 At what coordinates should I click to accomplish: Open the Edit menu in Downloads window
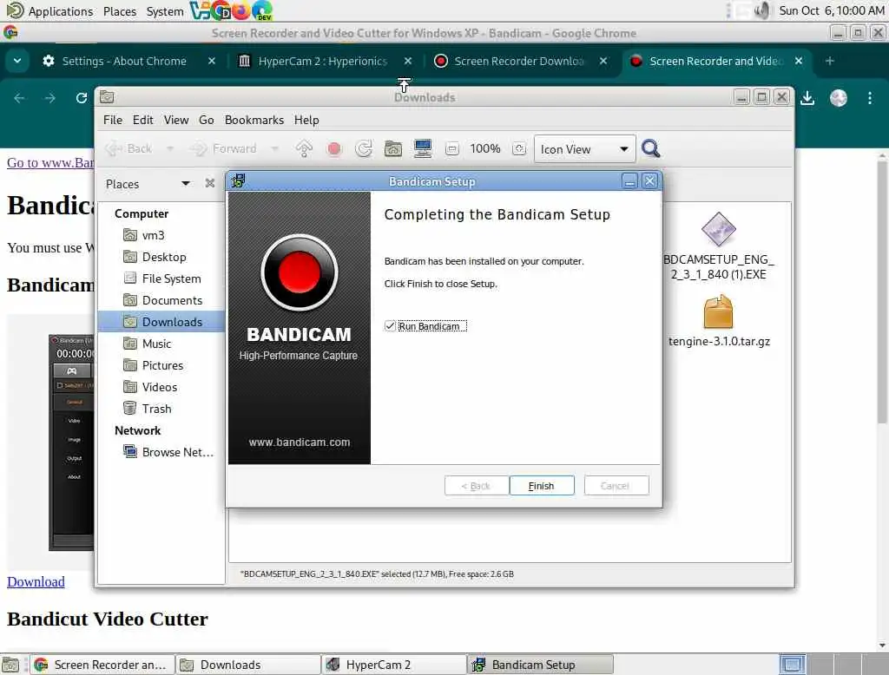pos(143,120)
